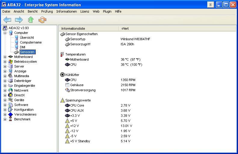Open the Hilfe menu
The image size is (238, 154).
click(118, 11)
